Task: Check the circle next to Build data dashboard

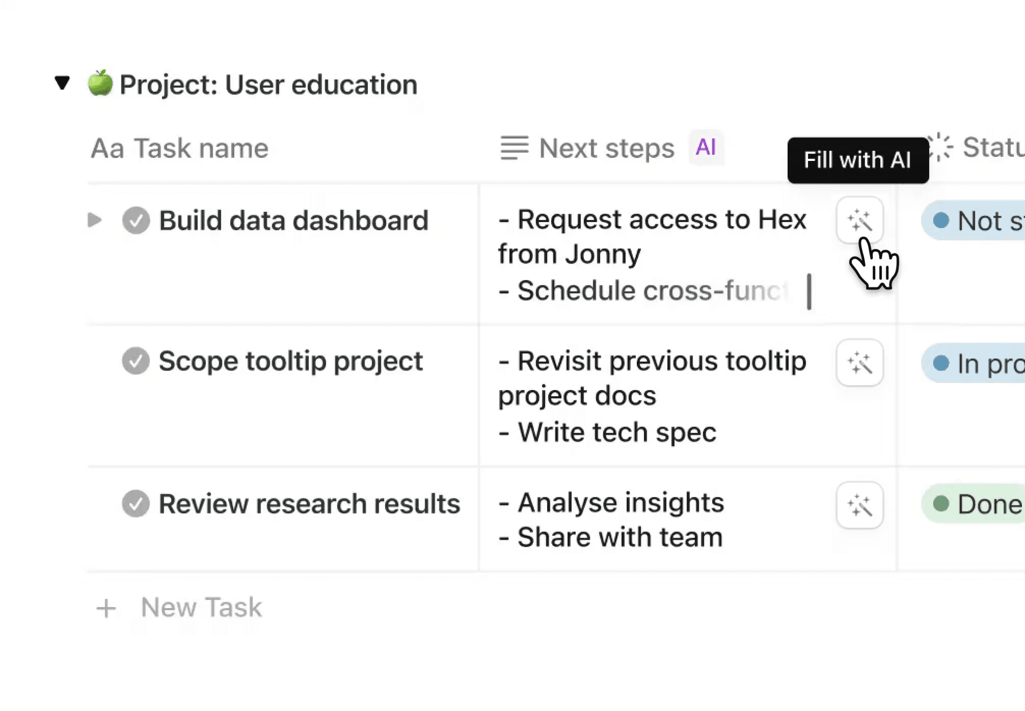Action: [135, 220]
